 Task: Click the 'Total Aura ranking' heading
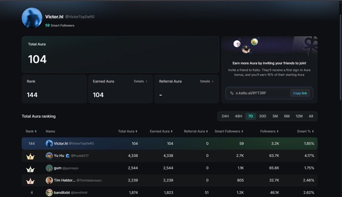[39, 116]
